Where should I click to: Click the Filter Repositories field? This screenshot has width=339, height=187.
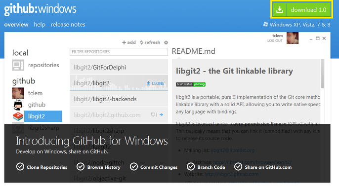119,52
